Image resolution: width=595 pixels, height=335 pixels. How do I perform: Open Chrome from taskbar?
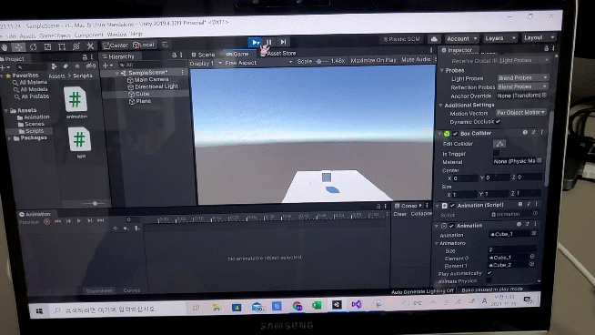coord(297,306)
